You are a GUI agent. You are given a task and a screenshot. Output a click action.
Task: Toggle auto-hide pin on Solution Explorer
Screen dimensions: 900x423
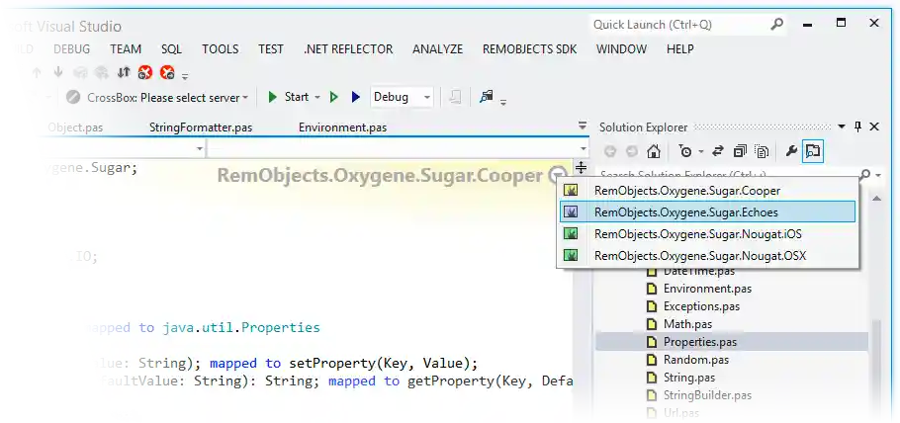857,127
